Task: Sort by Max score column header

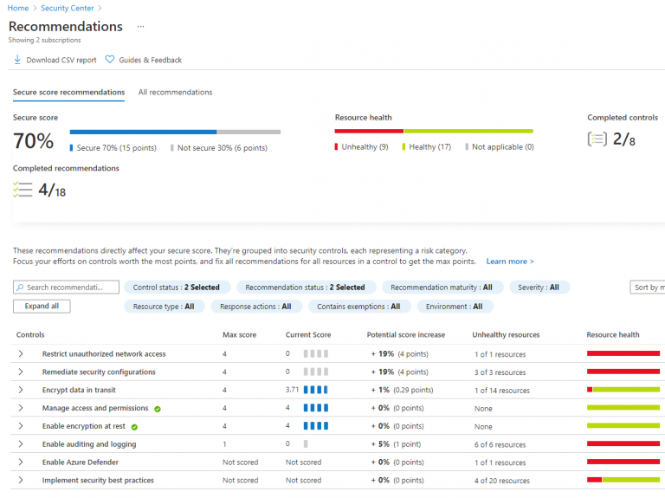Action: point(239,334)
